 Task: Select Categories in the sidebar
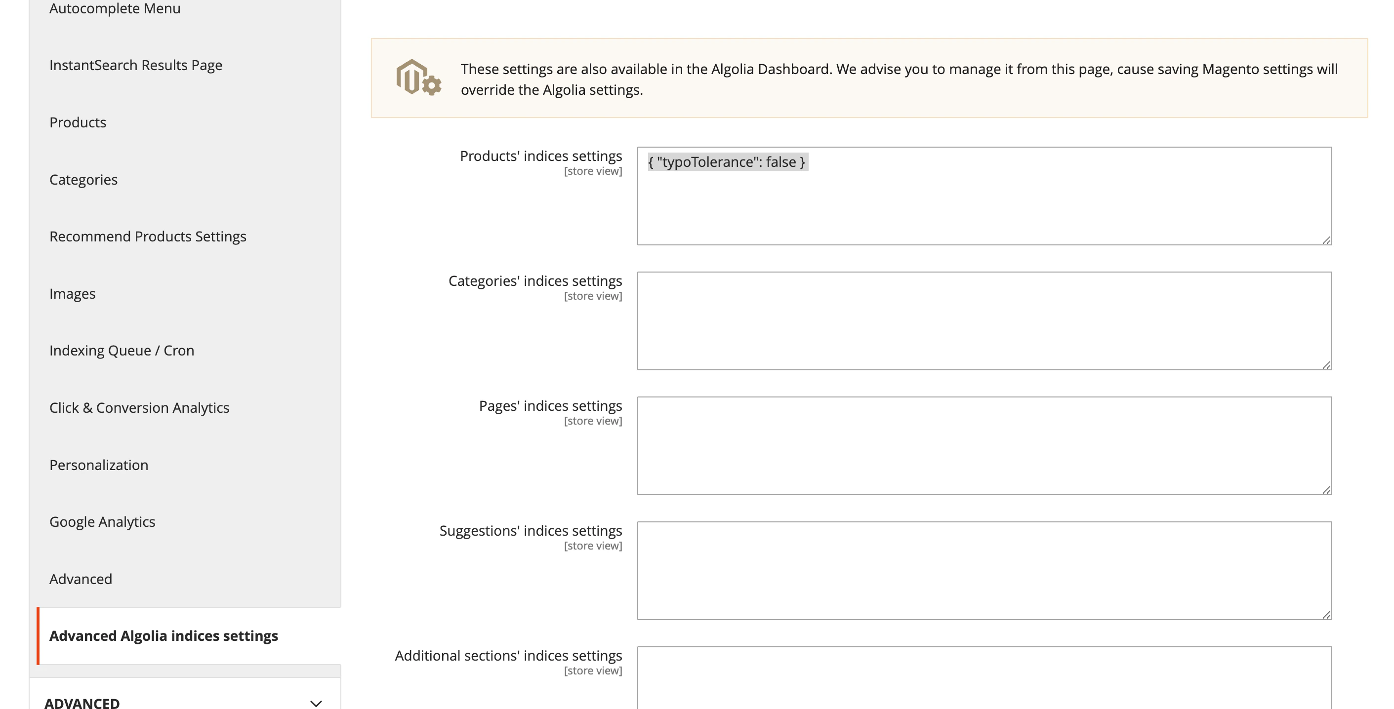[83, 179]
